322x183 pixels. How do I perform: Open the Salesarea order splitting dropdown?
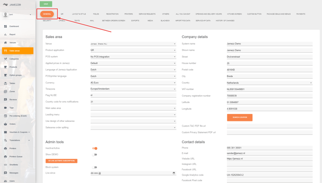(133, 127)
